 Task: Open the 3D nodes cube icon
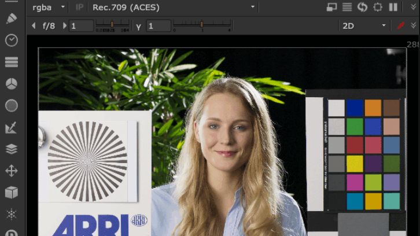(x=11, y=193)
